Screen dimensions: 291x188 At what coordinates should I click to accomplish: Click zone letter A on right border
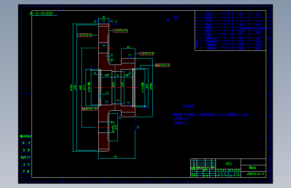[x=268, y=17]
